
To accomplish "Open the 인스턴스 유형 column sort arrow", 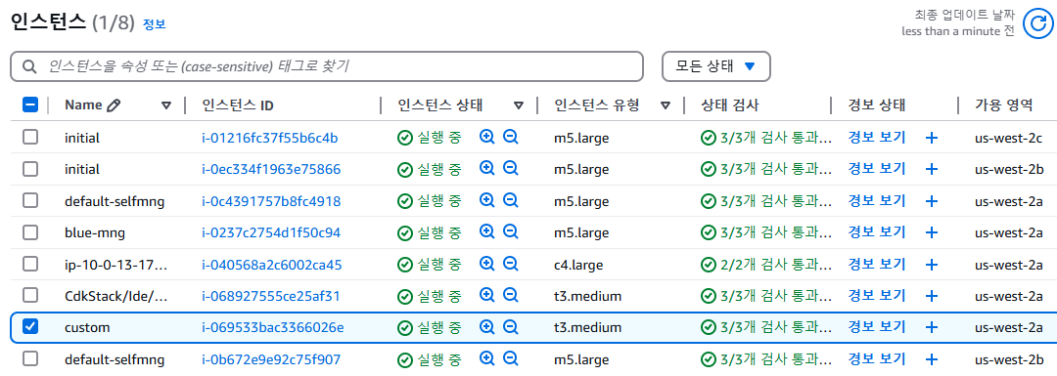I will click(x=666, y=105).
